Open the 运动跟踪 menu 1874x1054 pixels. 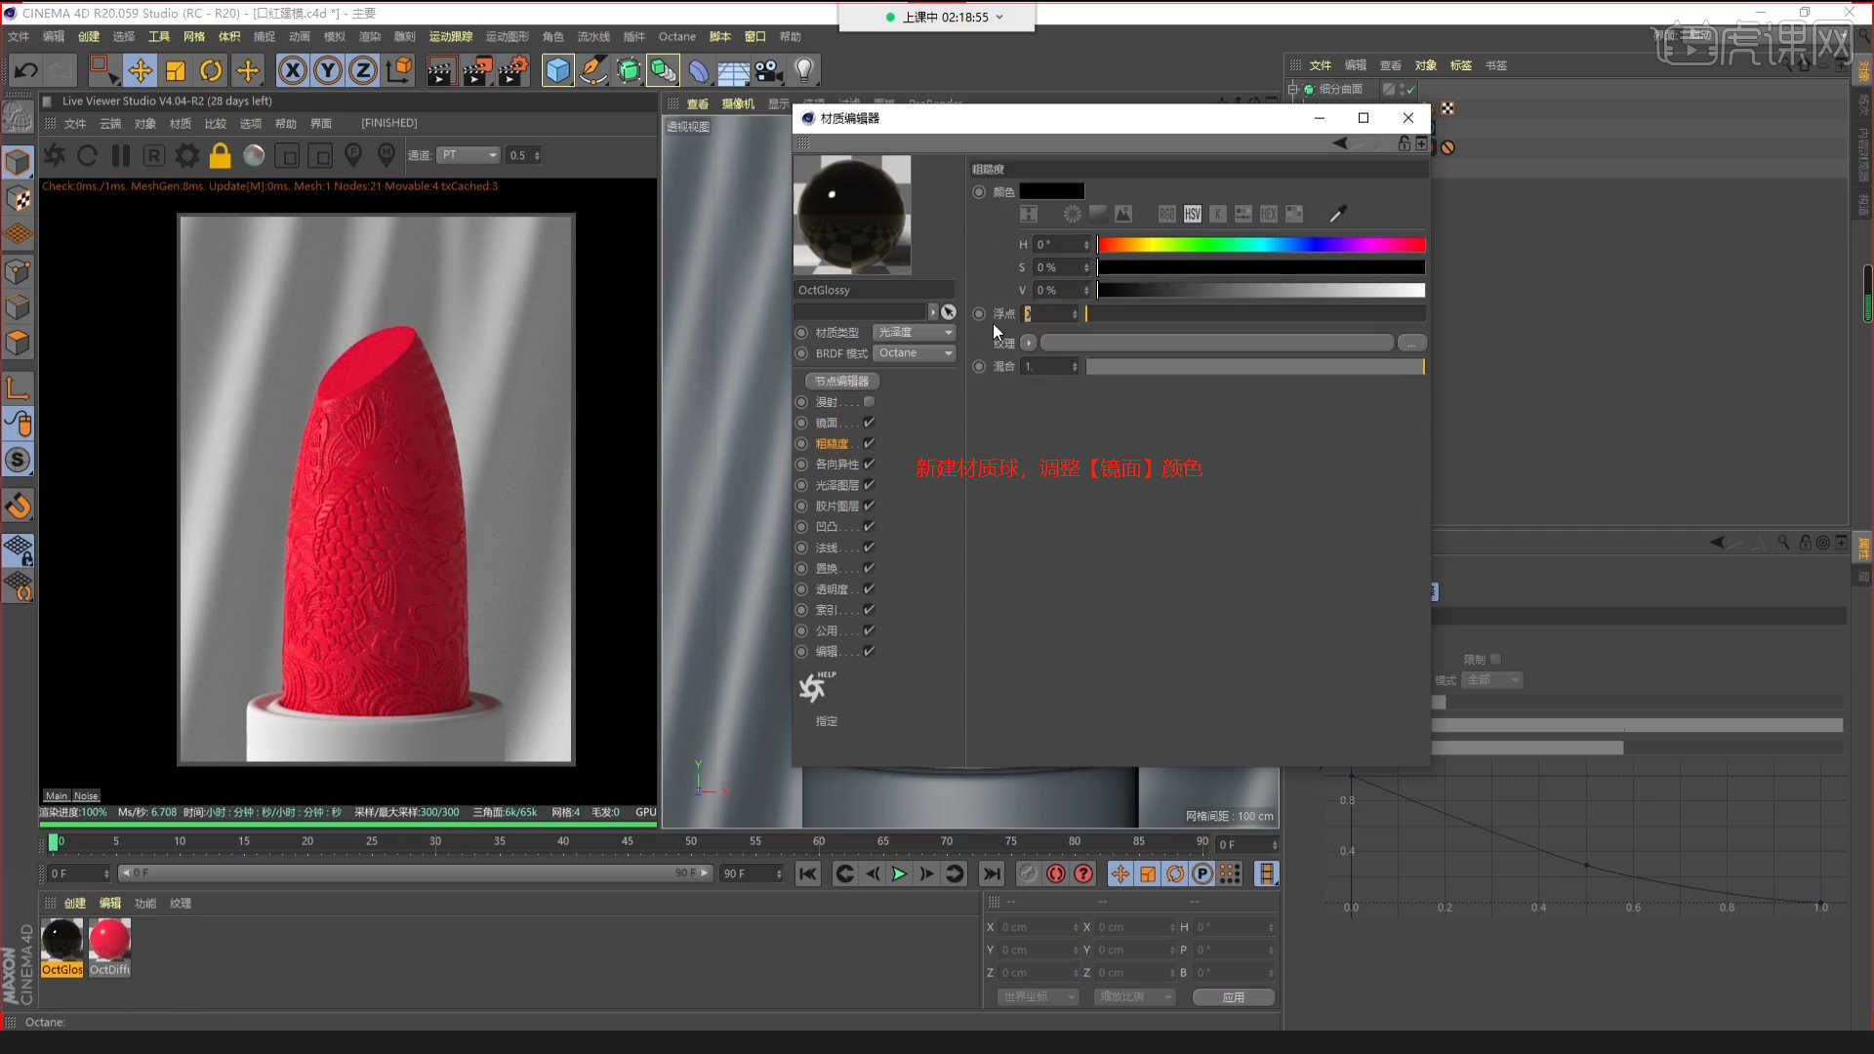tap(450, 36)
